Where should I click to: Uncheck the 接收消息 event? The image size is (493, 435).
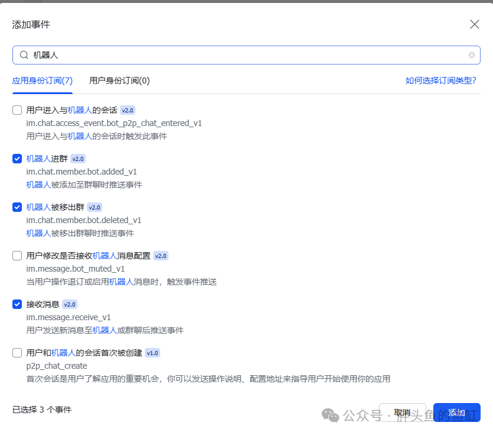[17, 304]
